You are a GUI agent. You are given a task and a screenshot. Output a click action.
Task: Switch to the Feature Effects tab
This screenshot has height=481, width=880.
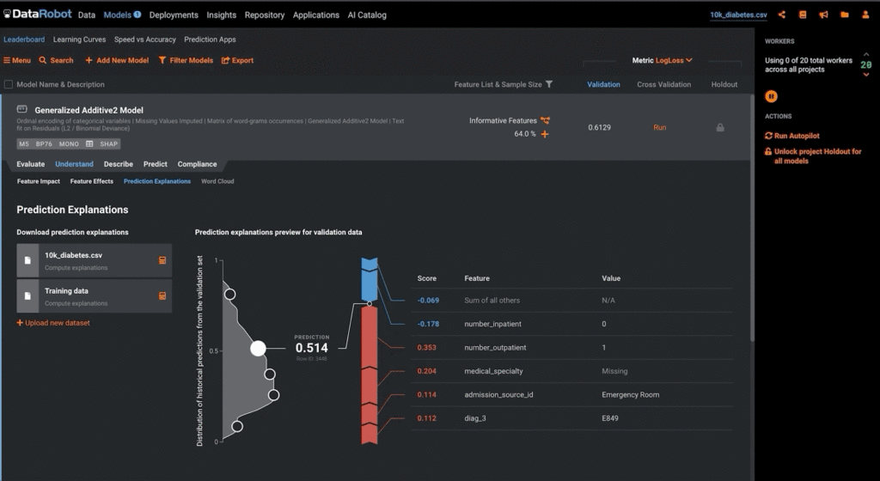click(92, 181)
